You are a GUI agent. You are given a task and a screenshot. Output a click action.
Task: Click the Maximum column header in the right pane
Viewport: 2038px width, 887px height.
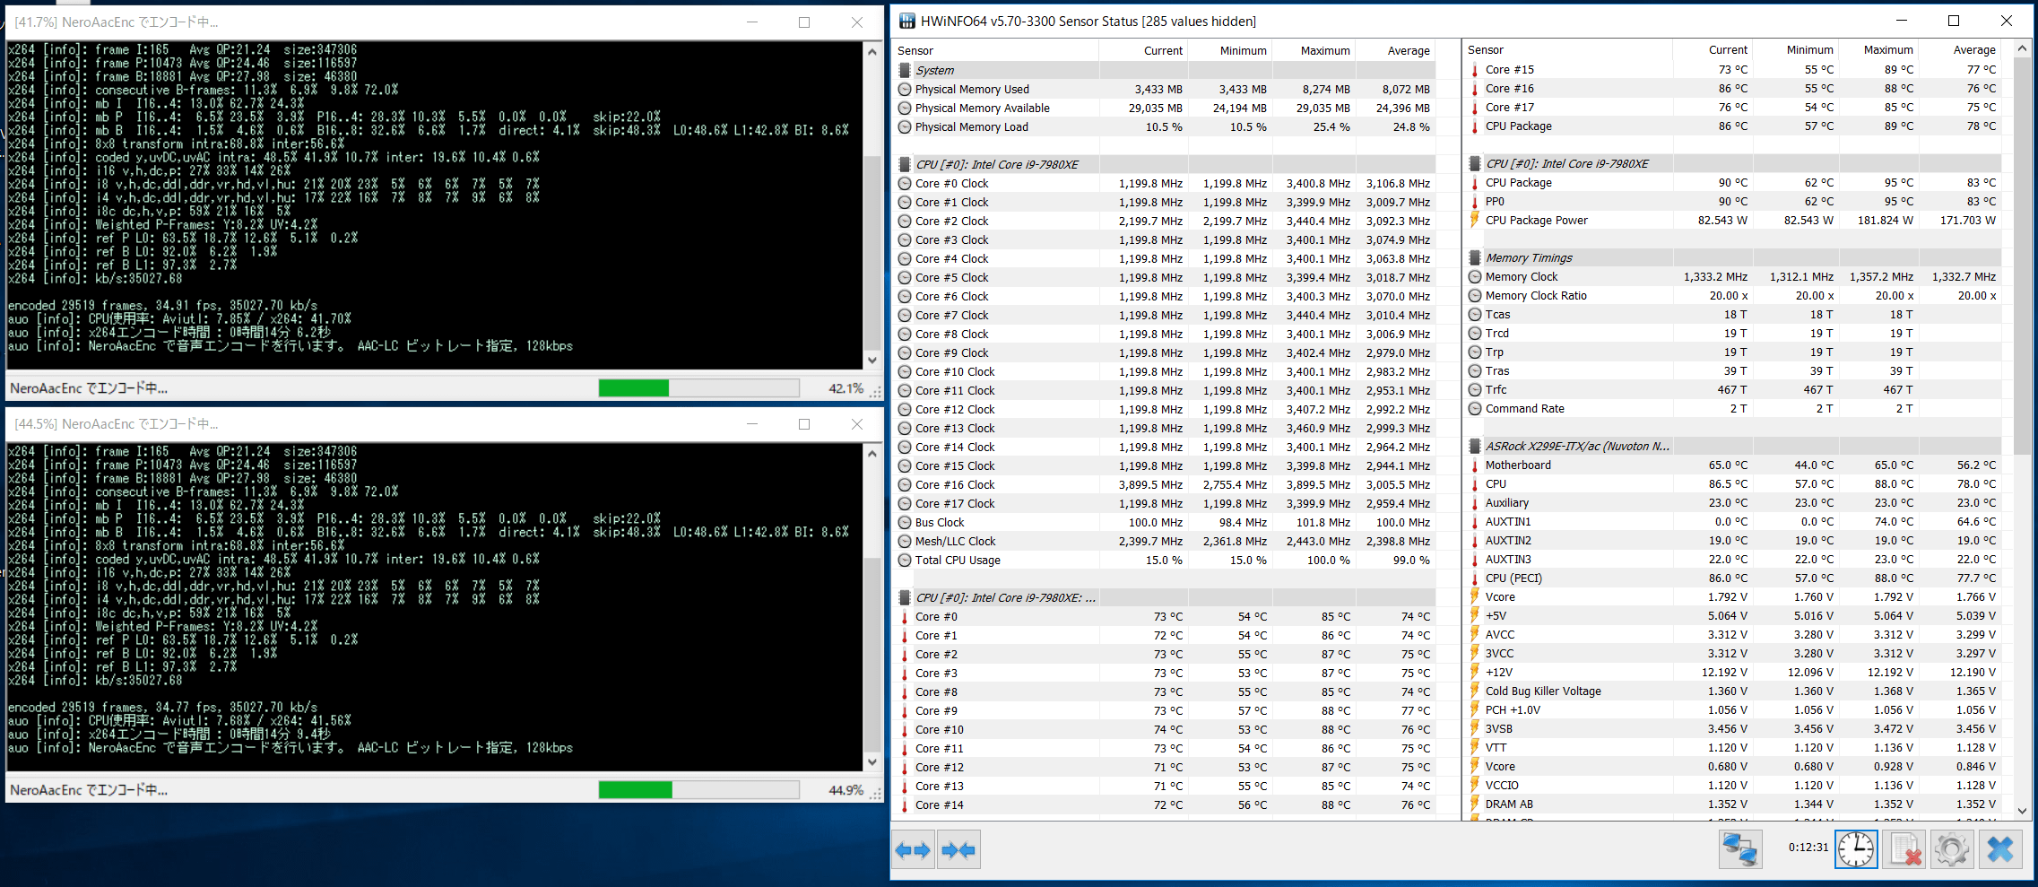click(x=1878, y=49)
